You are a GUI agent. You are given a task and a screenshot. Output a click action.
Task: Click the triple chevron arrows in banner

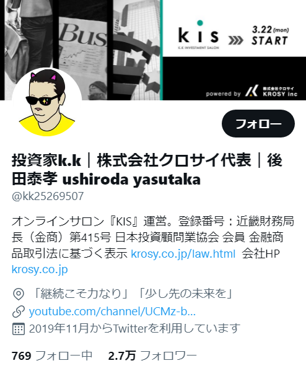coord(235,40)
